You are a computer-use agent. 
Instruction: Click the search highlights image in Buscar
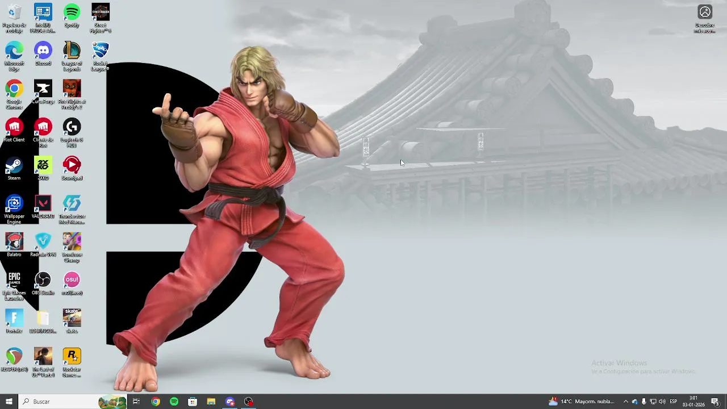(x=112, y=402)
